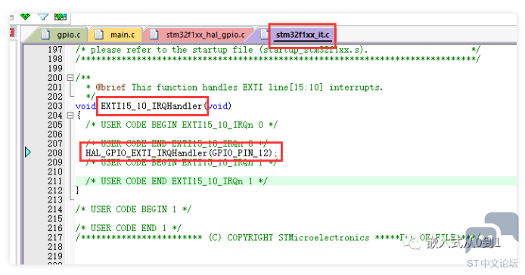Image resolution: width=525 pixels, height=275 pixels.
Task: Click the file icon on gpio.c tab
Action: 45,35
